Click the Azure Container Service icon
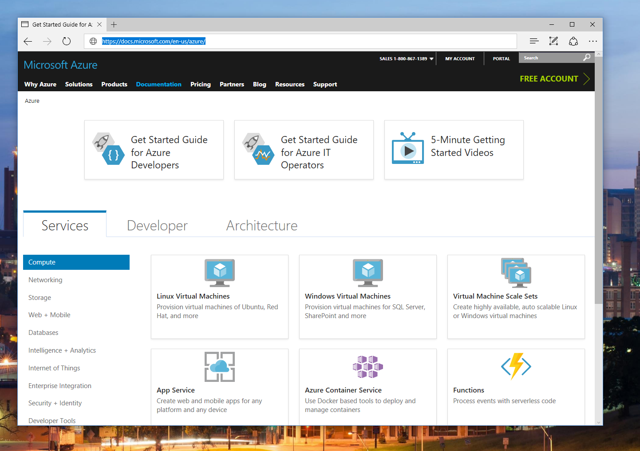Image resolution: width=640 pixels, height=451 pixels. pyautogui.click(x=368, y=367)
